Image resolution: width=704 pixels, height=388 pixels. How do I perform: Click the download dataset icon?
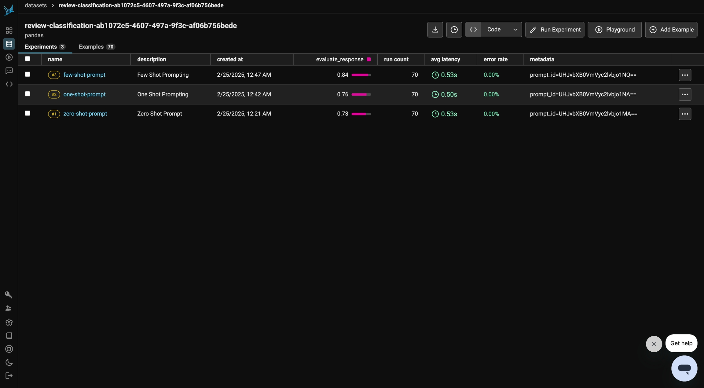(435, 30)
